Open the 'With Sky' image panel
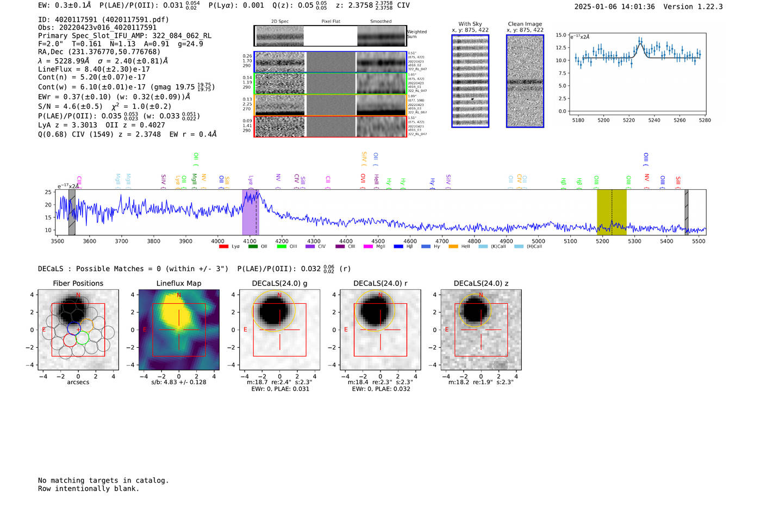Screen dimensions: 761x518 point(470,81)
